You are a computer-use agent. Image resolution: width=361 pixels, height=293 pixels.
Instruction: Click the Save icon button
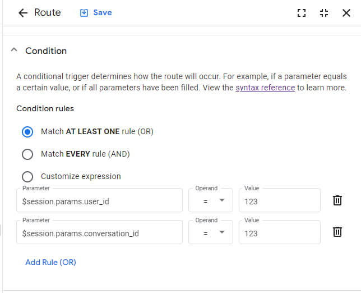point(85,13)
